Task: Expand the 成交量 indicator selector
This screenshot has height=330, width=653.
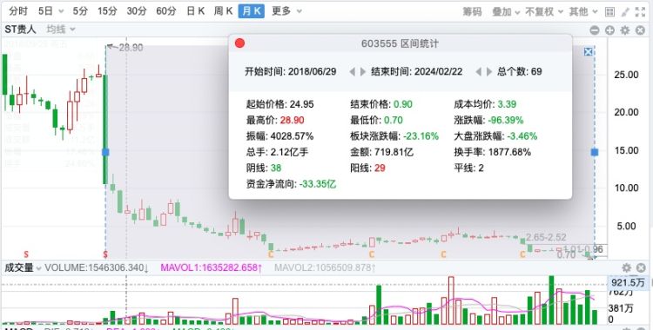Action: [x=23, y=268]
